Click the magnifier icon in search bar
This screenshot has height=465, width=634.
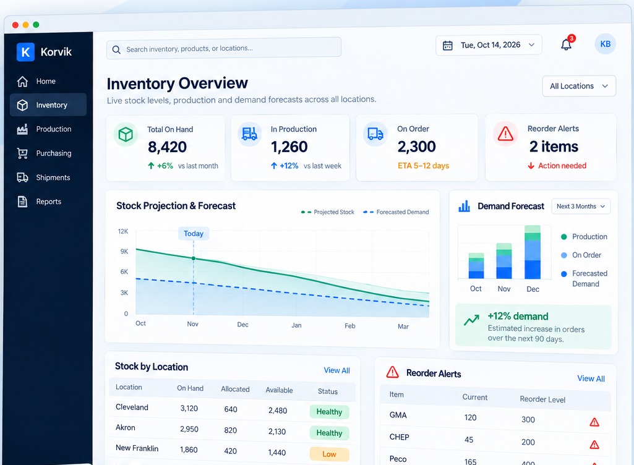pos(116,49)
